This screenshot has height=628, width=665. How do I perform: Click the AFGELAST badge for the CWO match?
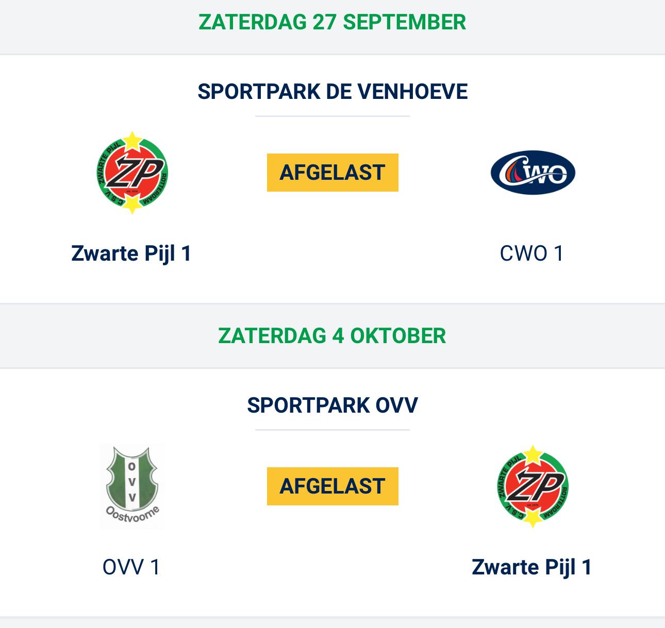332,173
